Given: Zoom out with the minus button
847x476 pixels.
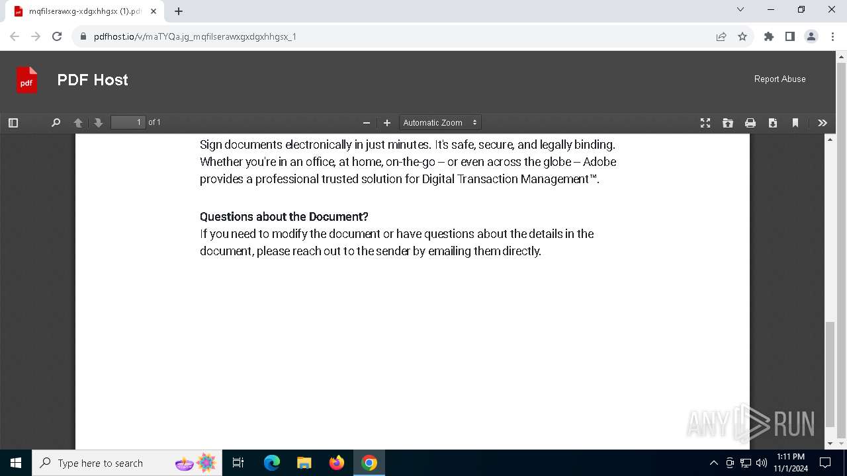Looking at the screenshot, I should [x=367, y=123].
